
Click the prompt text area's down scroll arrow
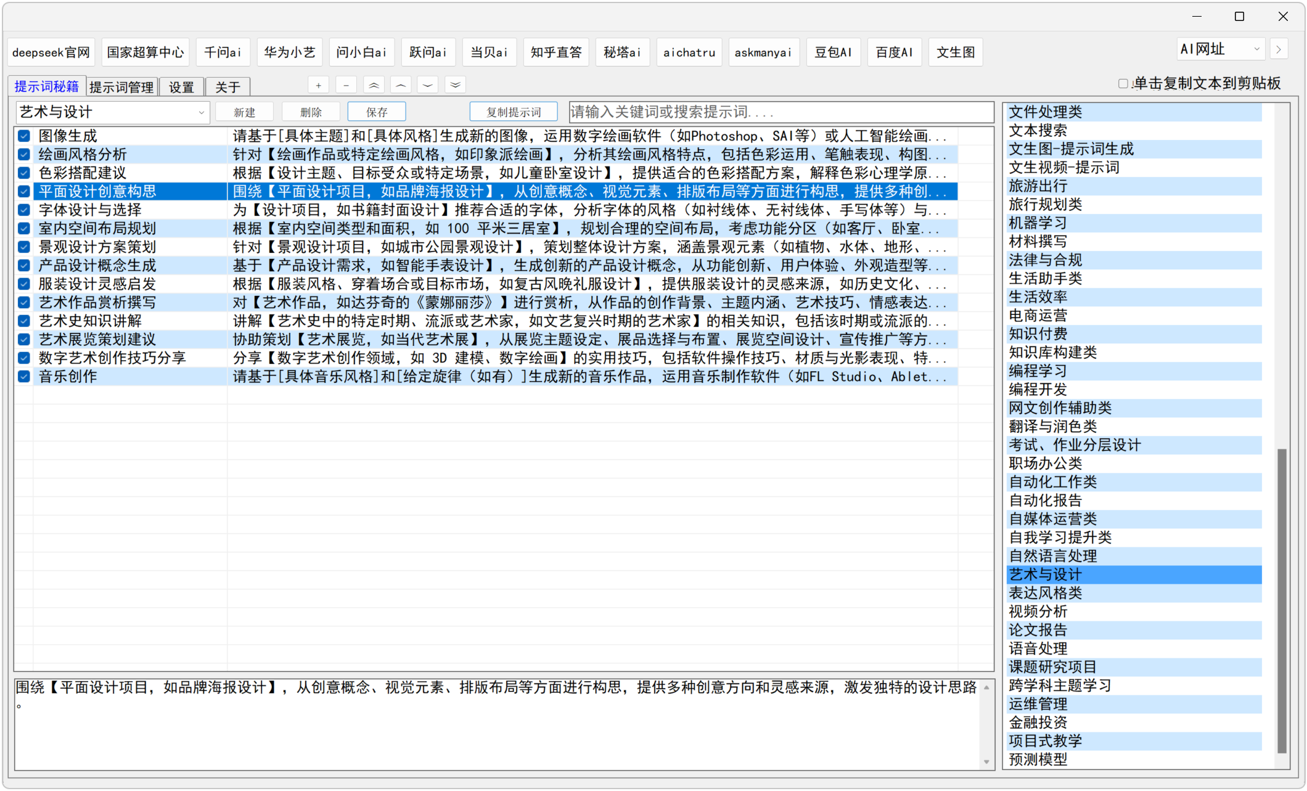pos(986,762)
